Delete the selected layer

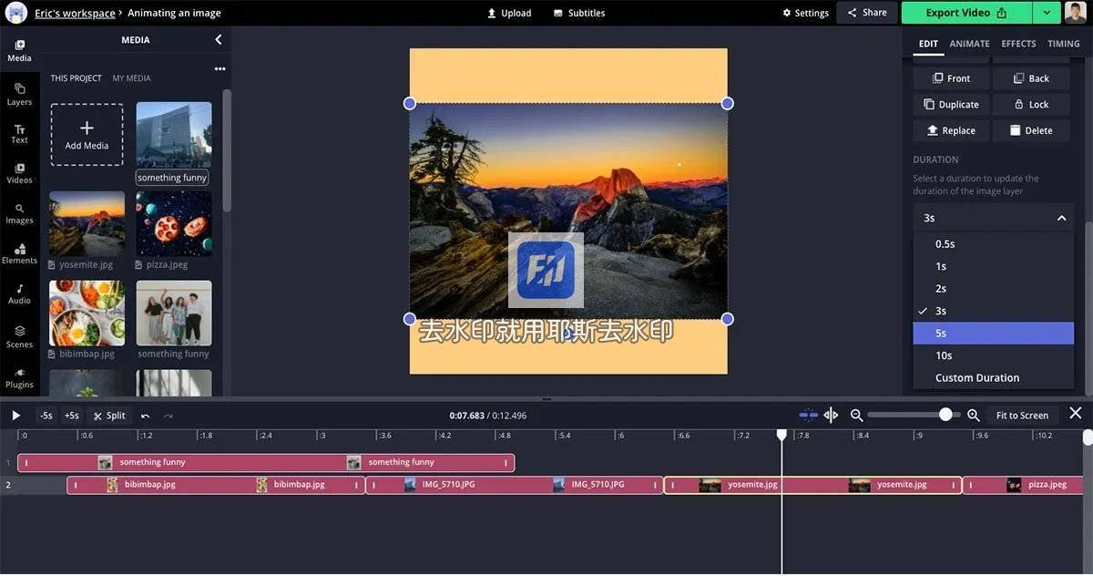tap(1031, 130)
